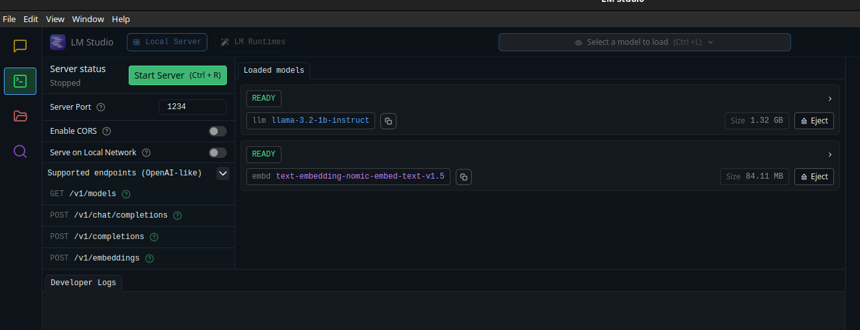This screenshot has width=860, height=330.
Task: Show help for Enable CORS
Action: tap(107, 131)
